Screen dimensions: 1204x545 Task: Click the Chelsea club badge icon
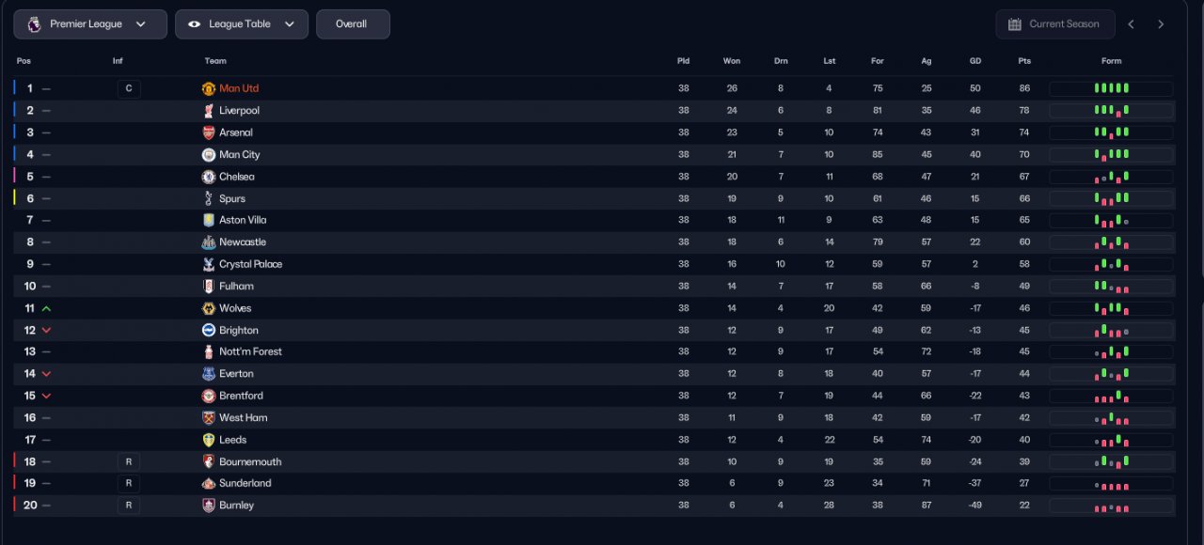pos(209,177)
